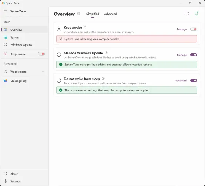Screen dimensions: 205x186
Task: Click the System sidebar monitor icon
Action: (x=5, y=37)
